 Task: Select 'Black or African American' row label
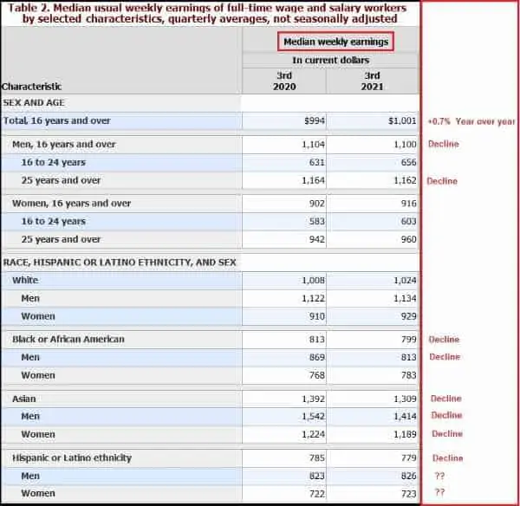point(68,340)
